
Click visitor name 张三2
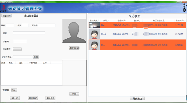(x=103, y=34)
